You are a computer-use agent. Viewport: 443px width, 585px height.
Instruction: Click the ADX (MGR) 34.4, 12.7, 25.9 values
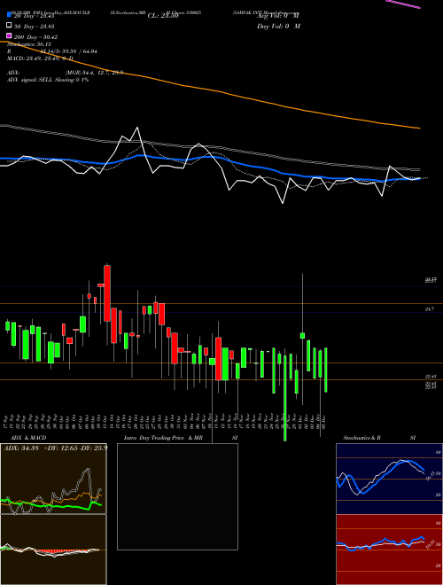click(x=94, y=73)
